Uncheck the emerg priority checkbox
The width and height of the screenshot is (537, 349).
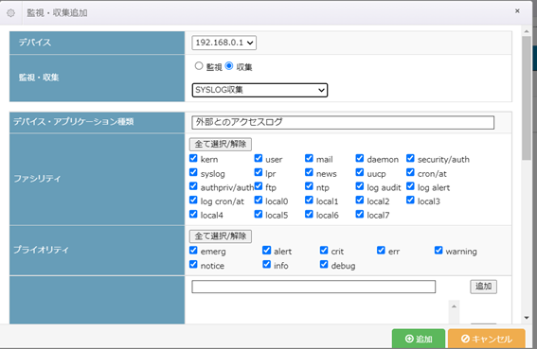(193, 250)
